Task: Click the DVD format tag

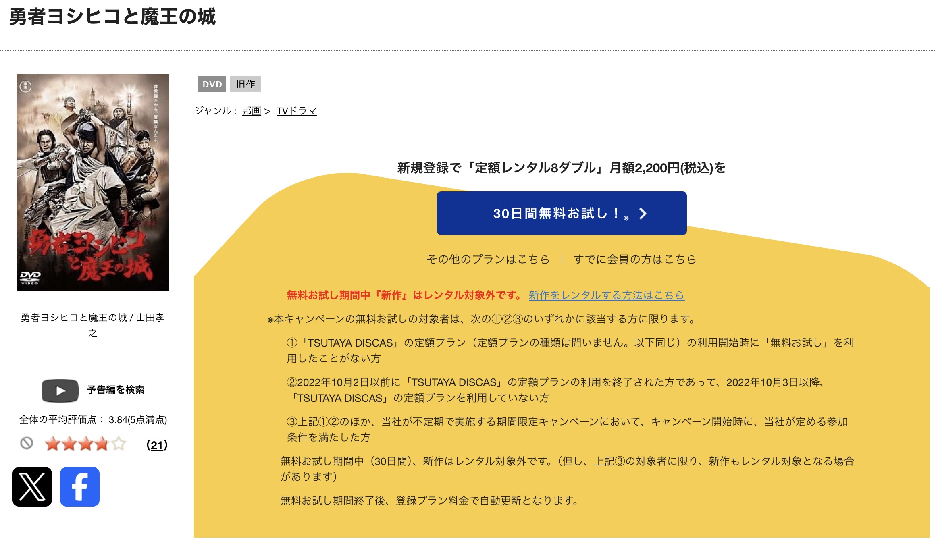Action: tap(212, 84)
